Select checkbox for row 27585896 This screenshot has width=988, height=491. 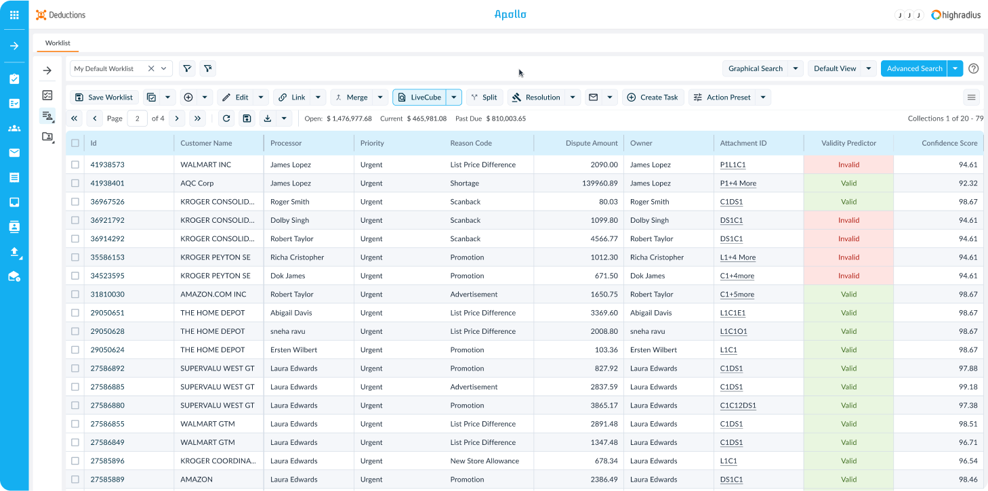(x=75, y=461)
